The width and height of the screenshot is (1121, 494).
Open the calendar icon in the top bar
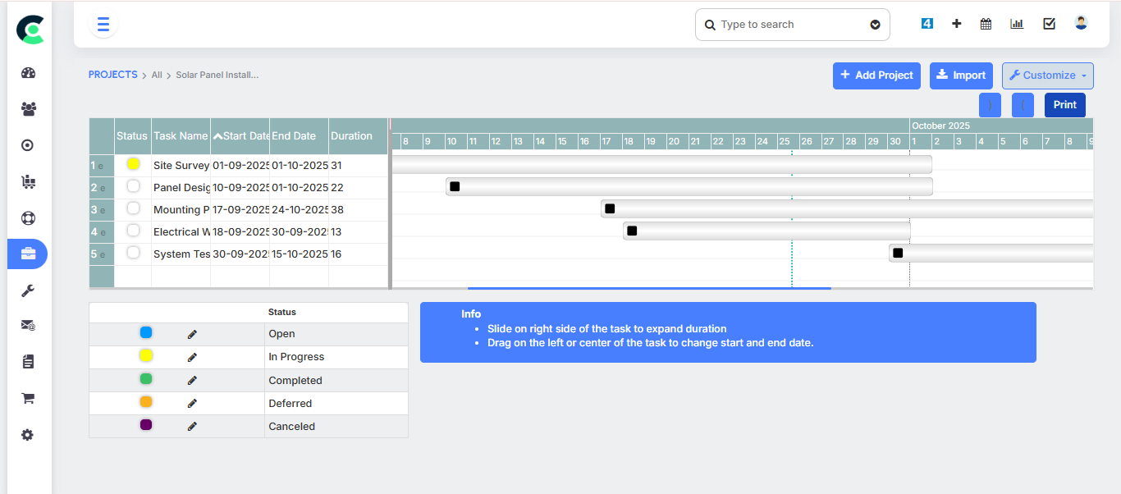986,23
